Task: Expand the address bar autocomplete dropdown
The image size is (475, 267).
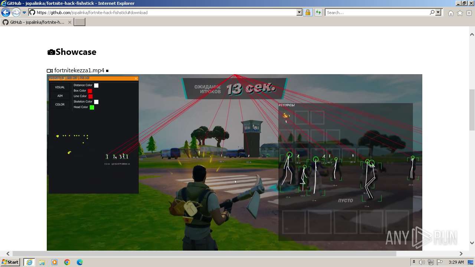Action: pyautogui.click(x=299, y=12)
